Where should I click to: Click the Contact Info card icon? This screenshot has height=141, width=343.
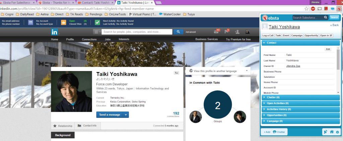pyautogui.click(x=79, y=126)
